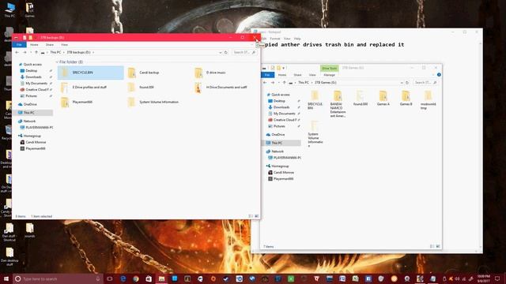Open This PC desktop icon
Screen dimensions: 506x284
[9, 10]
